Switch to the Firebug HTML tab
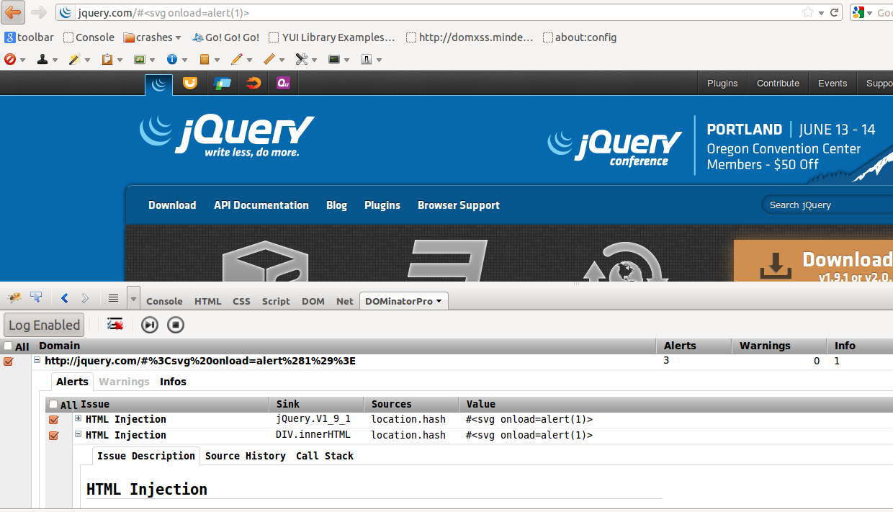The image size is (893, 512). (208, 301)
